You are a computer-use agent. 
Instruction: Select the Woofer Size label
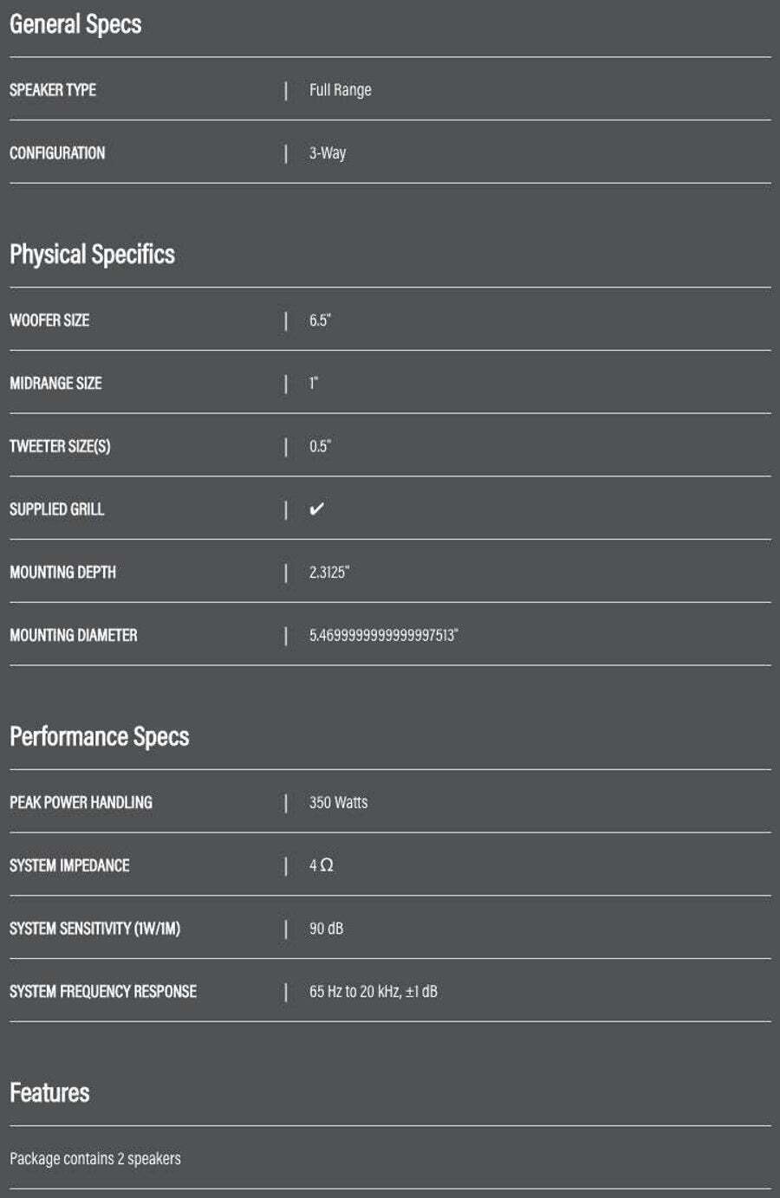[49, 320]
